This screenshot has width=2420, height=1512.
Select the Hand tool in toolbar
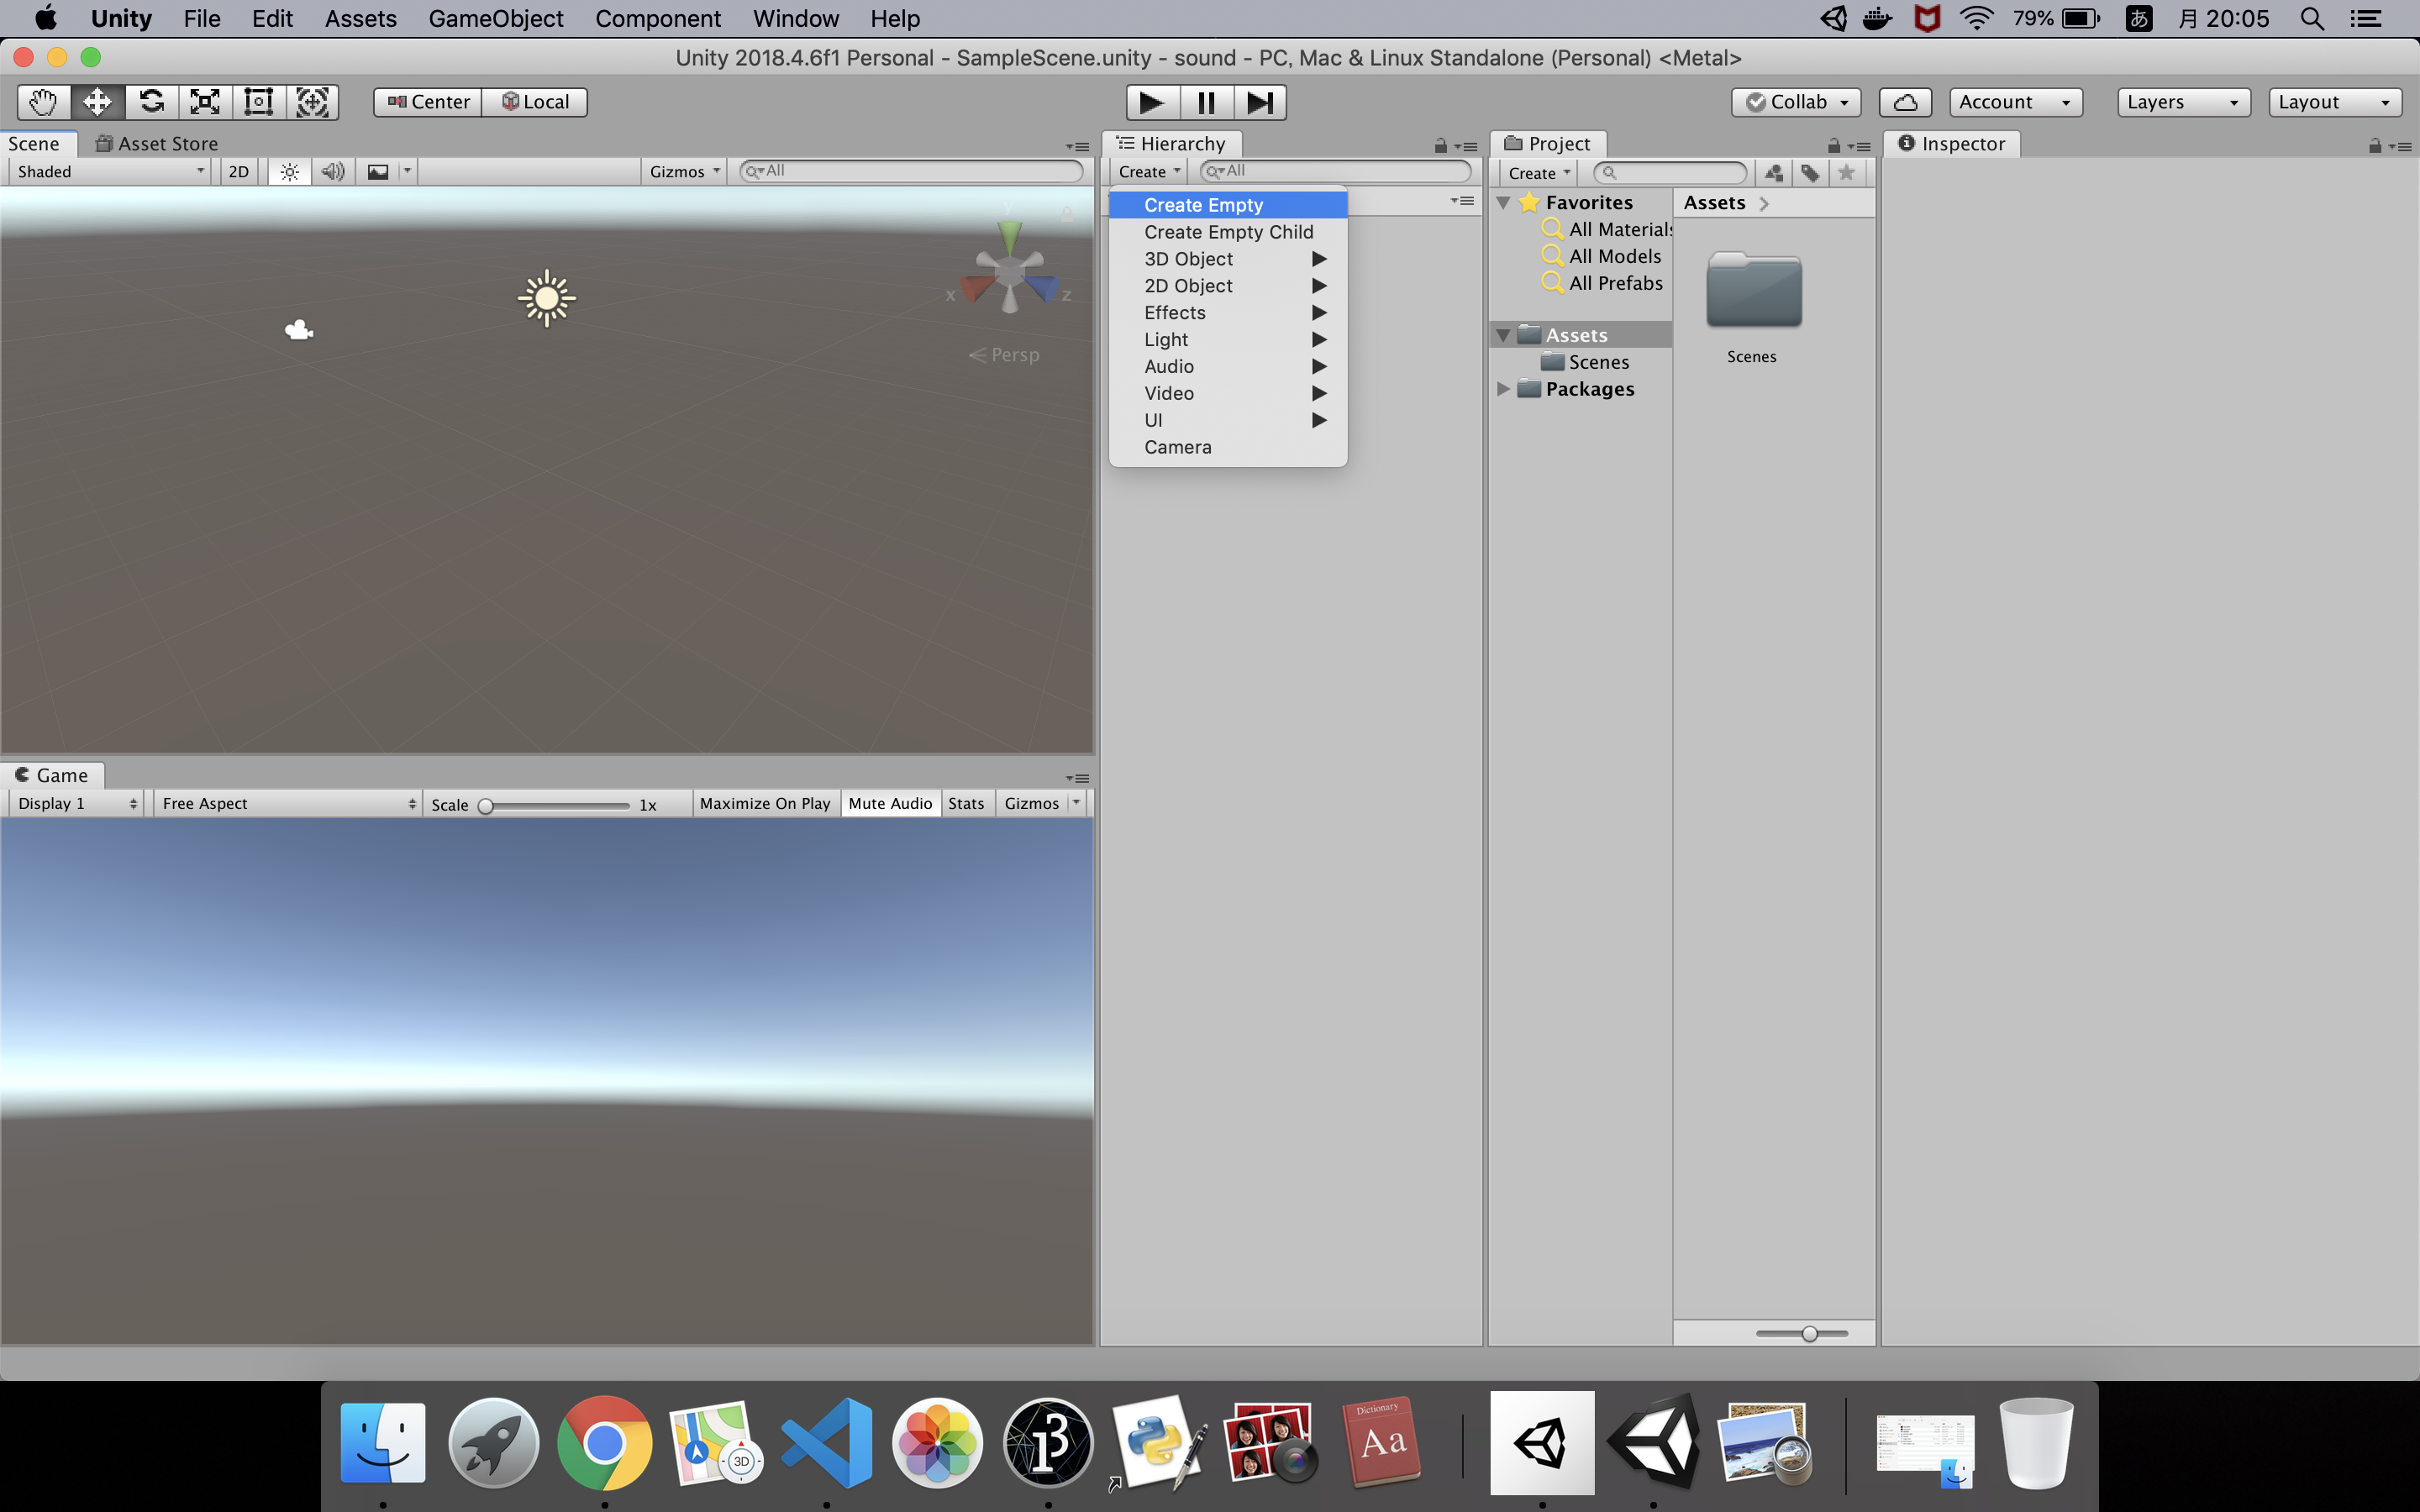(x=44, y=102)
